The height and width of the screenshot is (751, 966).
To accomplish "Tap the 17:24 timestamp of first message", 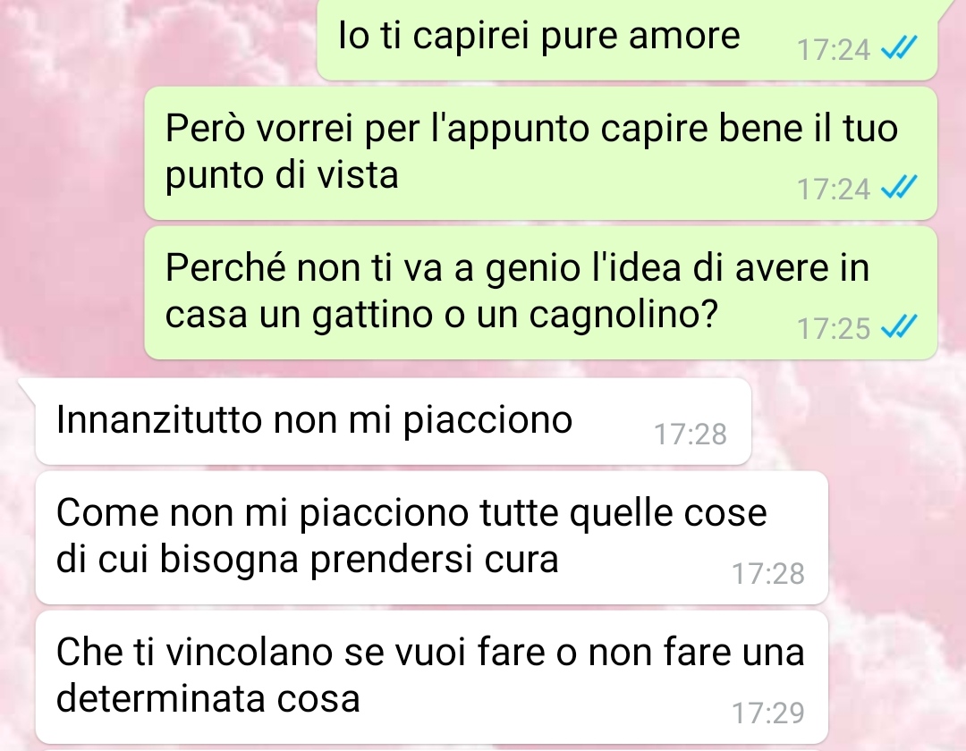I will (834, 50).
